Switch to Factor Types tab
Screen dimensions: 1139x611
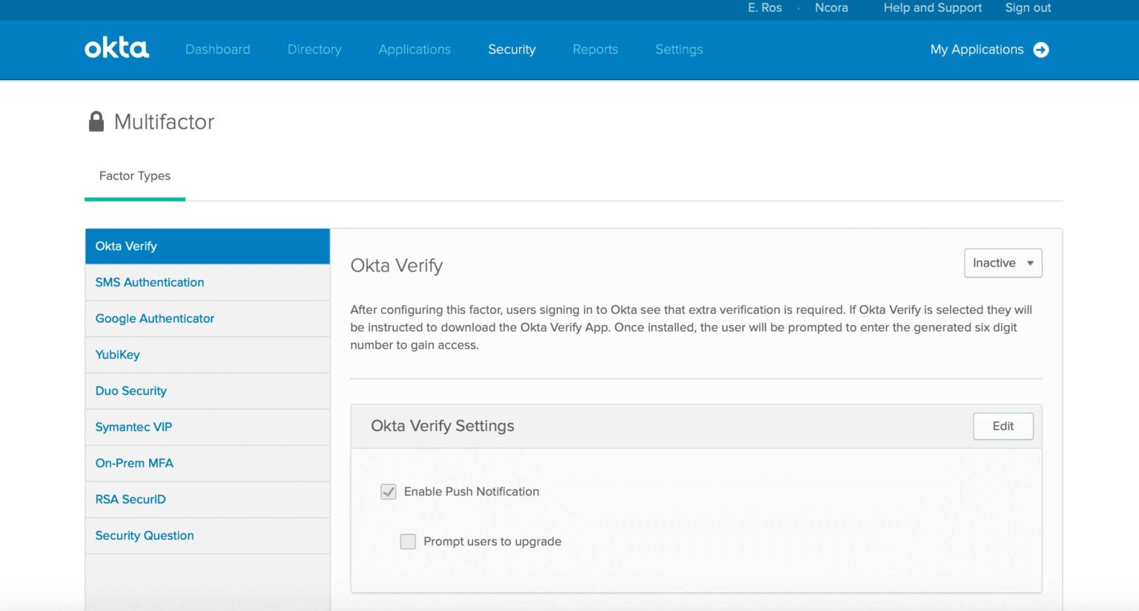pyautogui.click(x=135, y=176)
